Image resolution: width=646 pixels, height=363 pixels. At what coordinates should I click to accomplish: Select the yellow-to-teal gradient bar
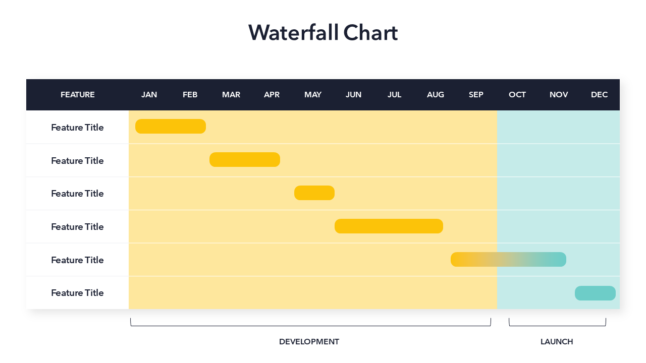click(508, 260)
